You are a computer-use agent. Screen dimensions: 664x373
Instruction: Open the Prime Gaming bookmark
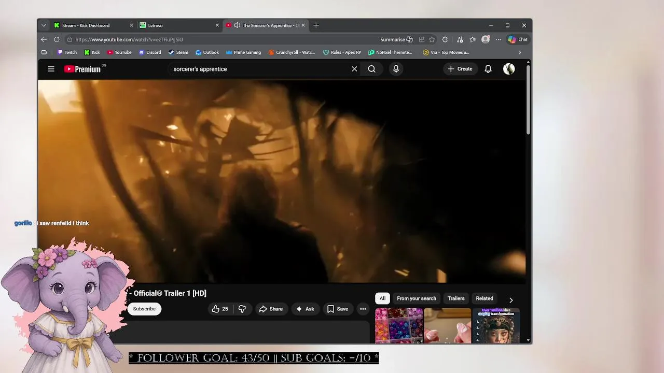(x=243, y=52)
